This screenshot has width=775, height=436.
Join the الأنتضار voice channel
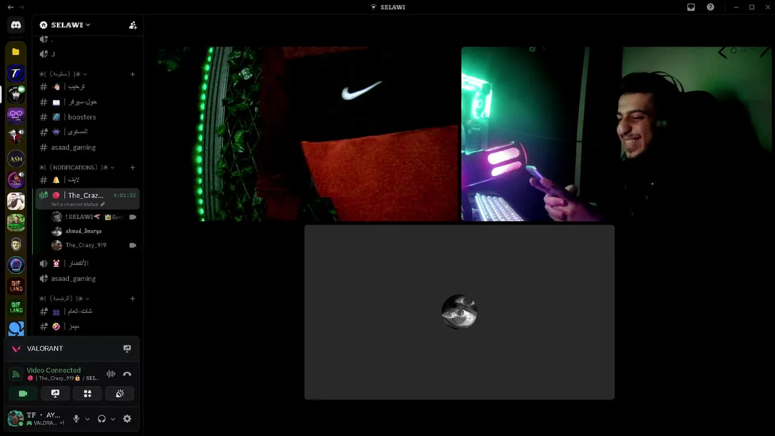88,263
